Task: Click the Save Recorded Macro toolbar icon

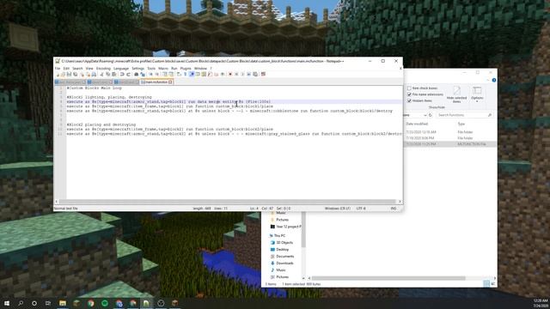Action: tap(255, 75)
